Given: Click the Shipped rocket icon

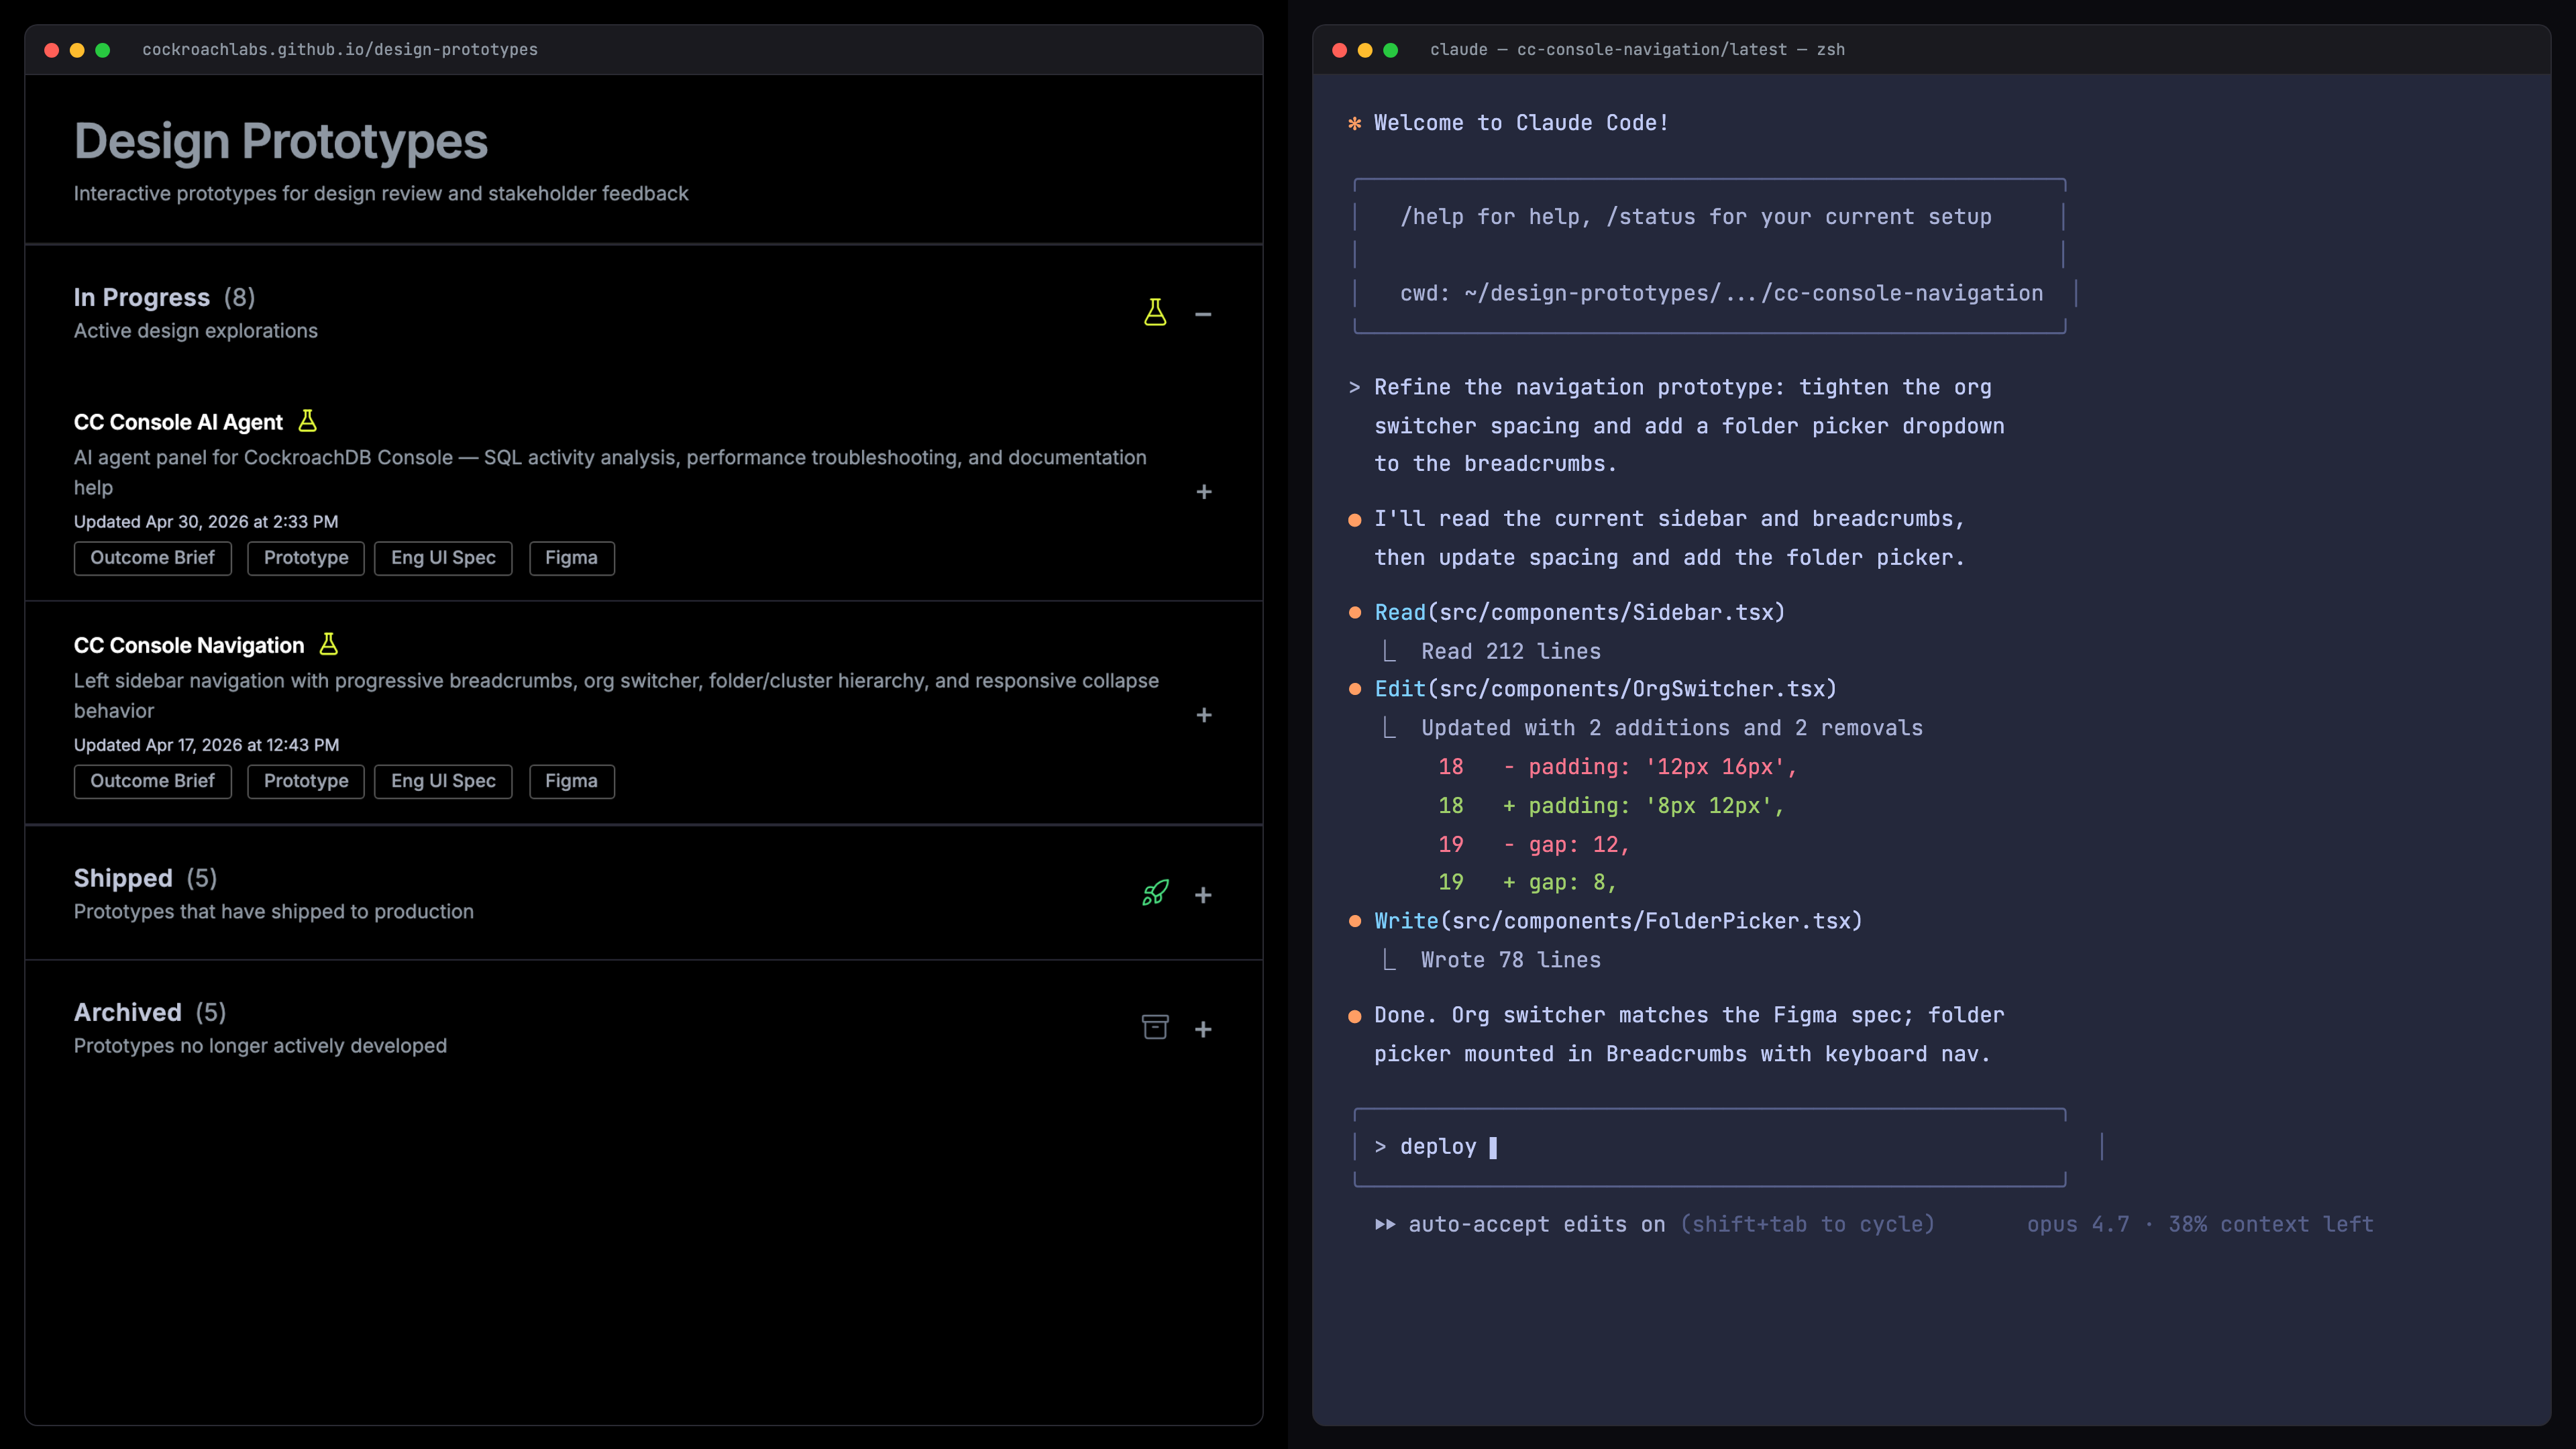Looking at the screenshot, I should (1155, 893).
